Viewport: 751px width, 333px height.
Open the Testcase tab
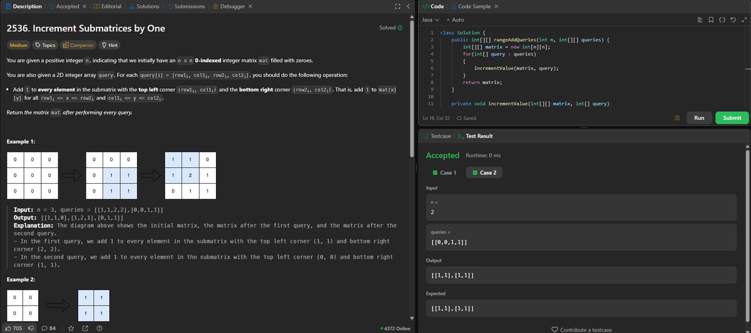436,136
